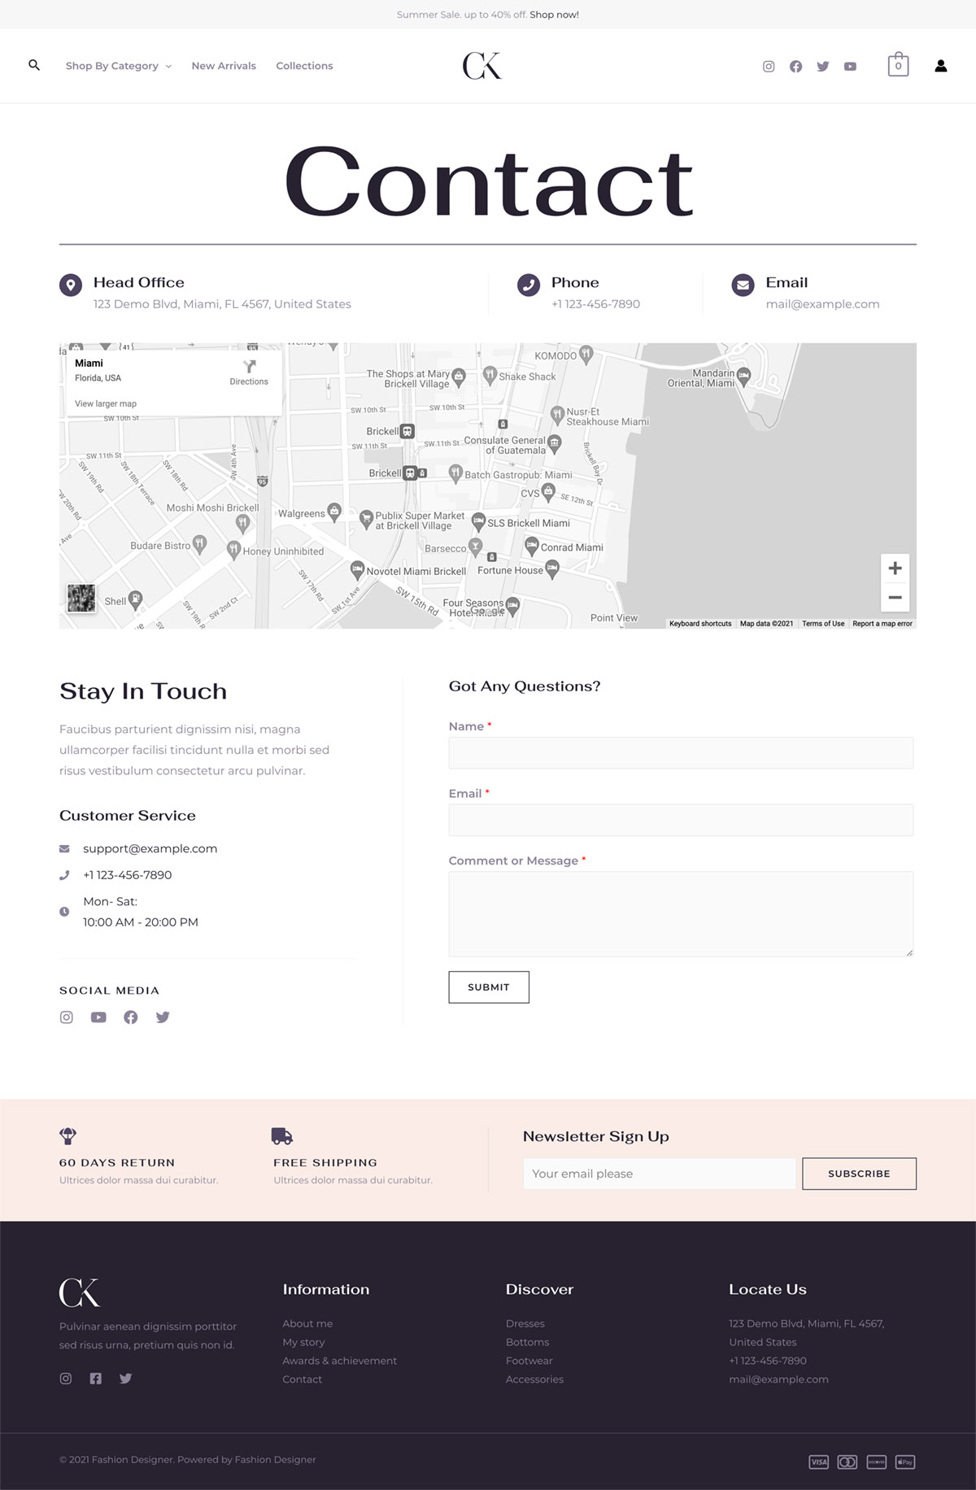Go to New Arrivals menu item
Viewport: 976px width, 1490px height.
click(224, 66)
